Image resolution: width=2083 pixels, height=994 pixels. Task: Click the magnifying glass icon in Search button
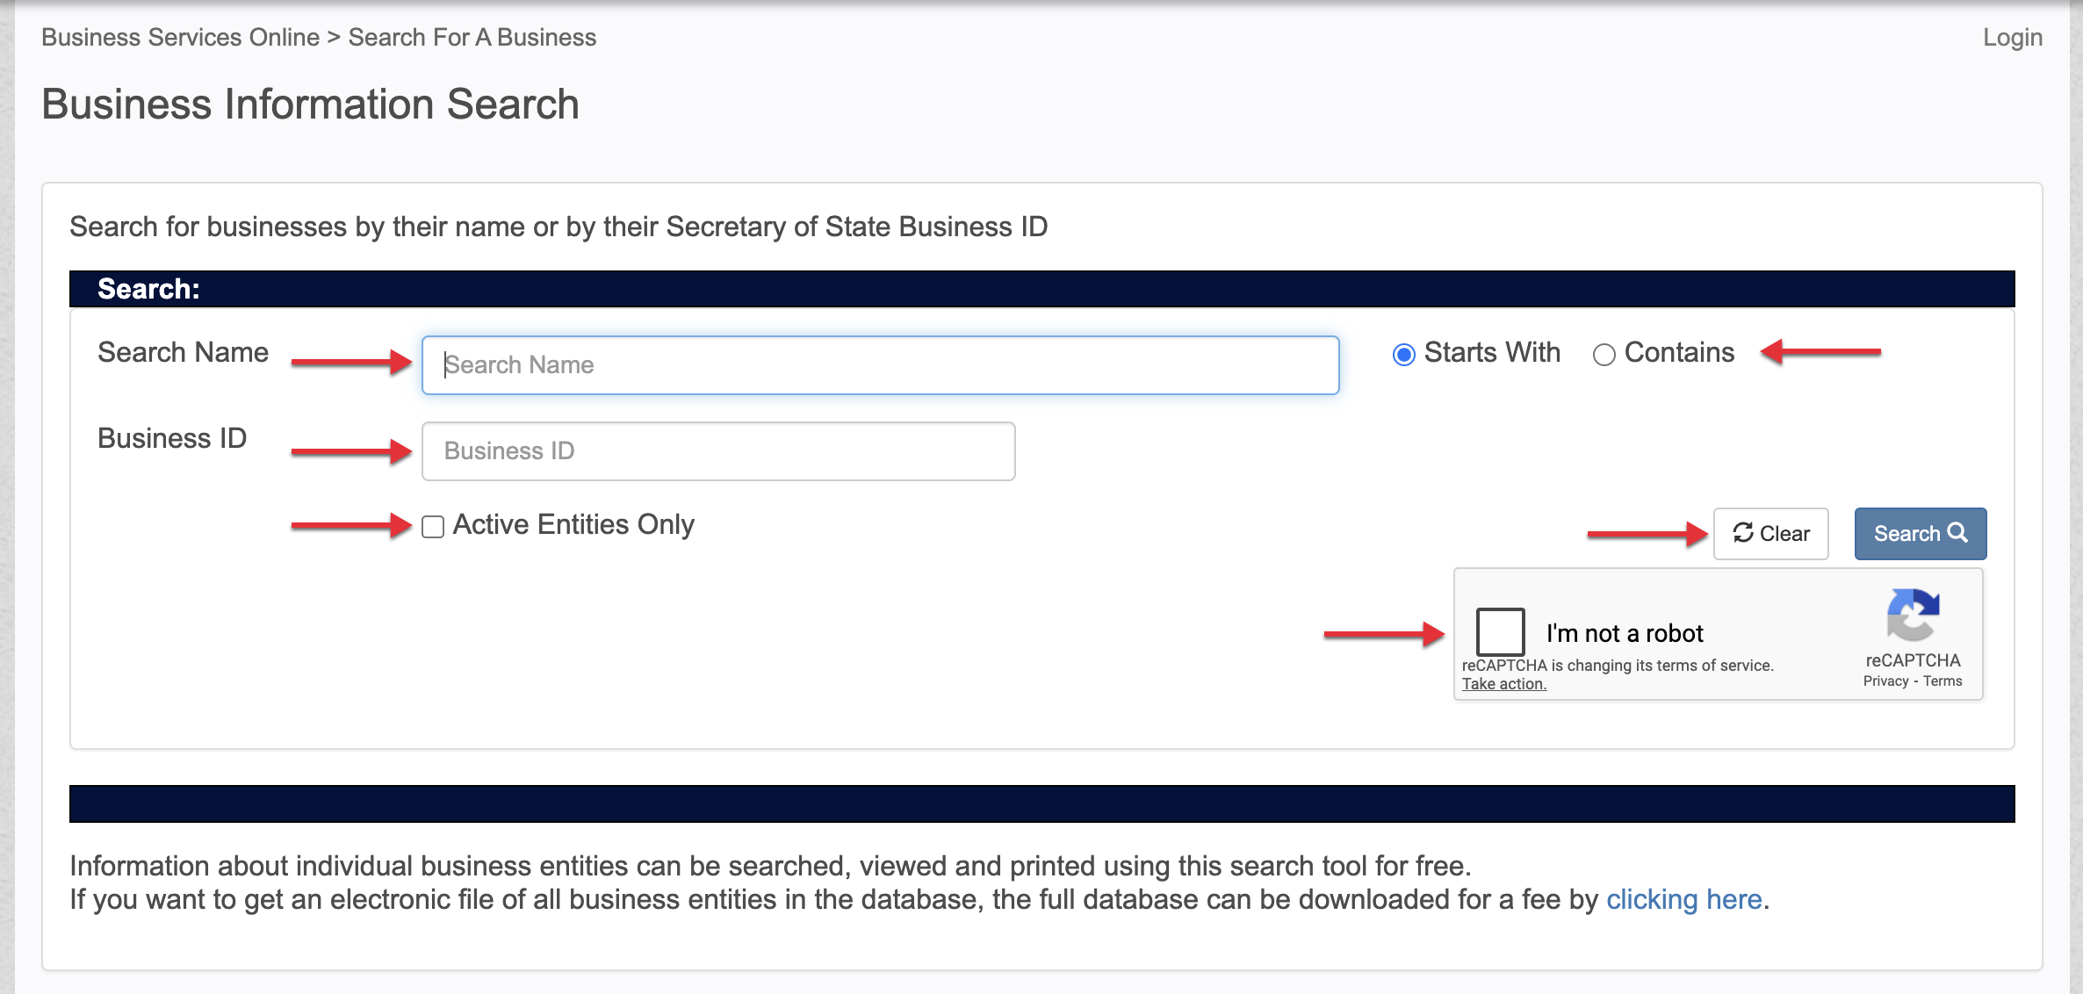(x=1957, y=532)
